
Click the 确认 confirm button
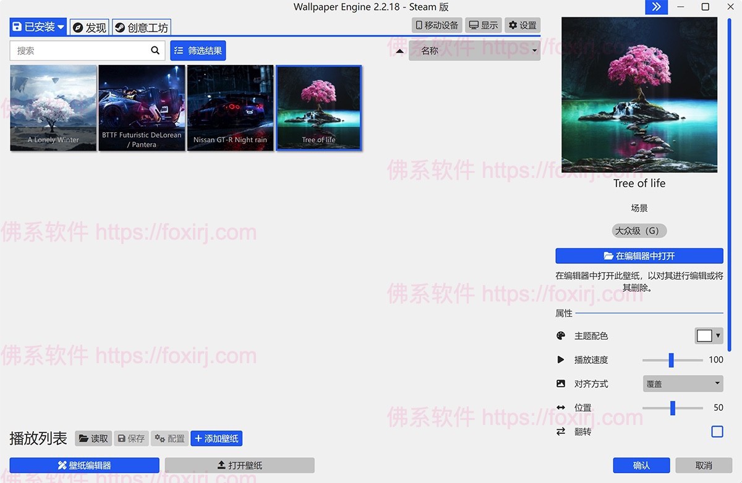pos(641,464)
